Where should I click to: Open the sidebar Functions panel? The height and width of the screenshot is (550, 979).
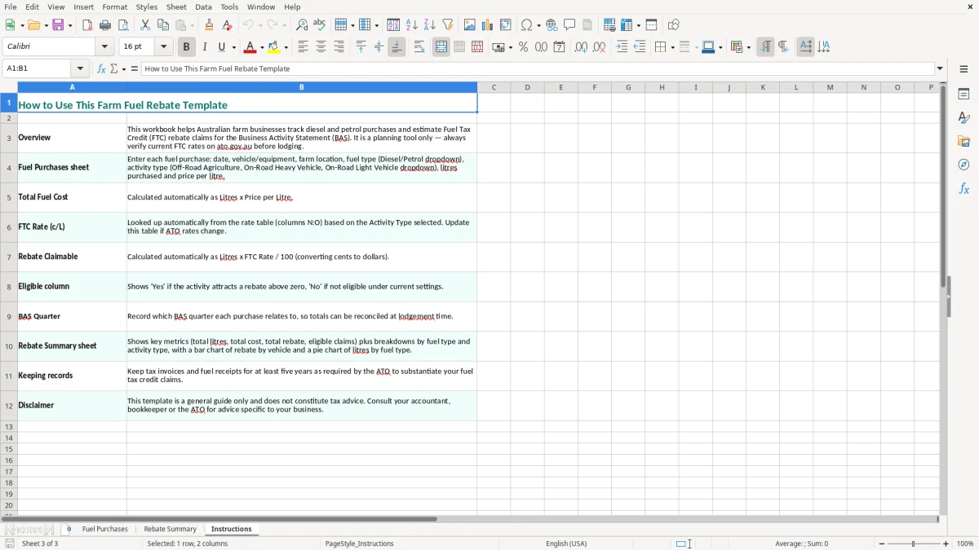963,188
